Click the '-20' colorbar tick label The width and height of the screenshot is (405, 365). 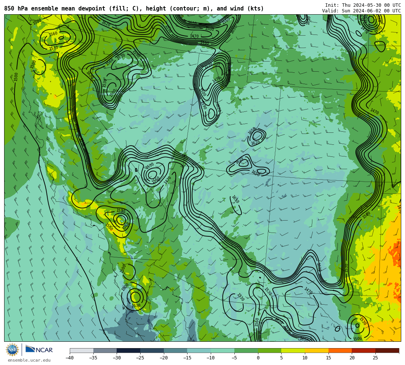(x=163, y=358)
